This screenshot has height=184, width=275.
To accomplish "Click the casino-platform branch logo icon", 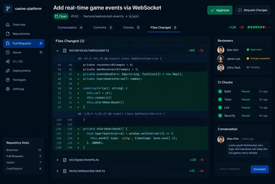I will (x=8, y=9).
